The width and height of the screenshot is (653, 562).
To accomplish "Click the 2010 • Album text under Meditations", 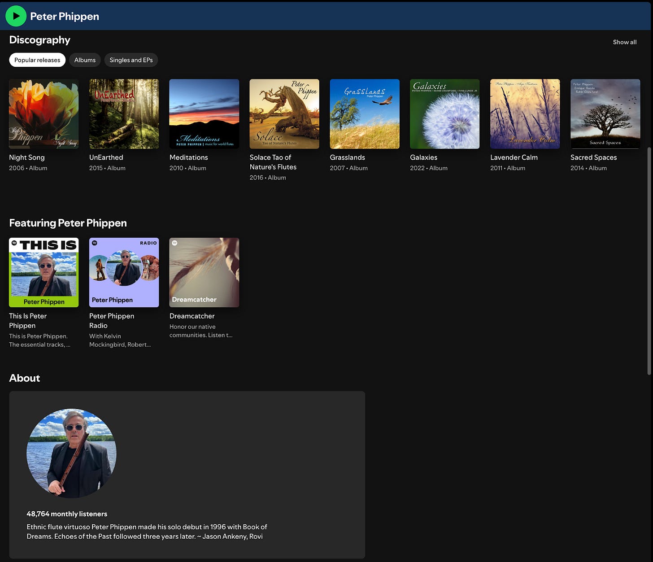I will point(188,168).
